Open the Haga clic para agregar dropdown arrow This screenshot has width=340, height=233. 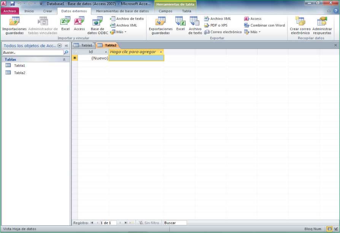pos(161,52)
